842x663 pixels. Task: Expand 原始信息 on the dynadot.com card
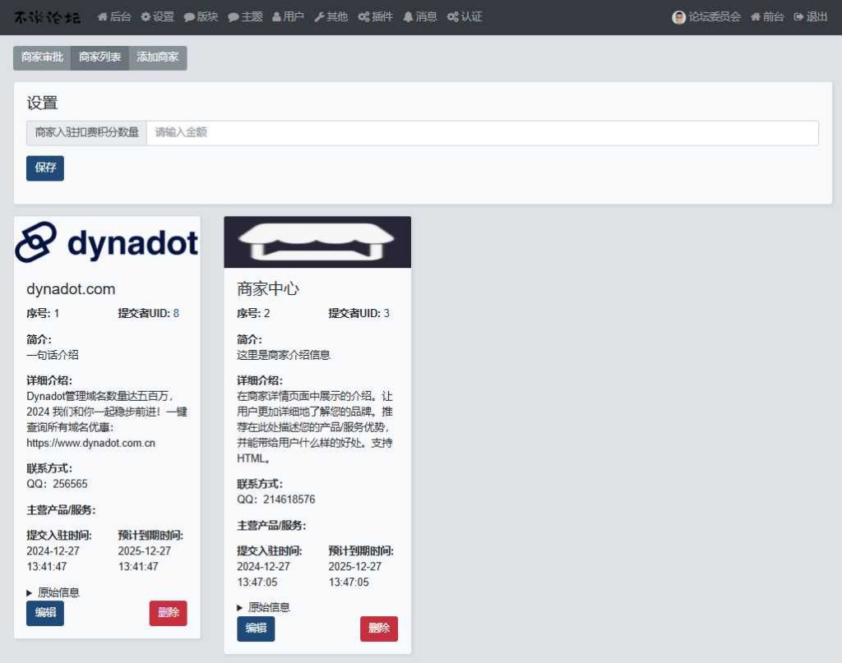tap(56, 592)
